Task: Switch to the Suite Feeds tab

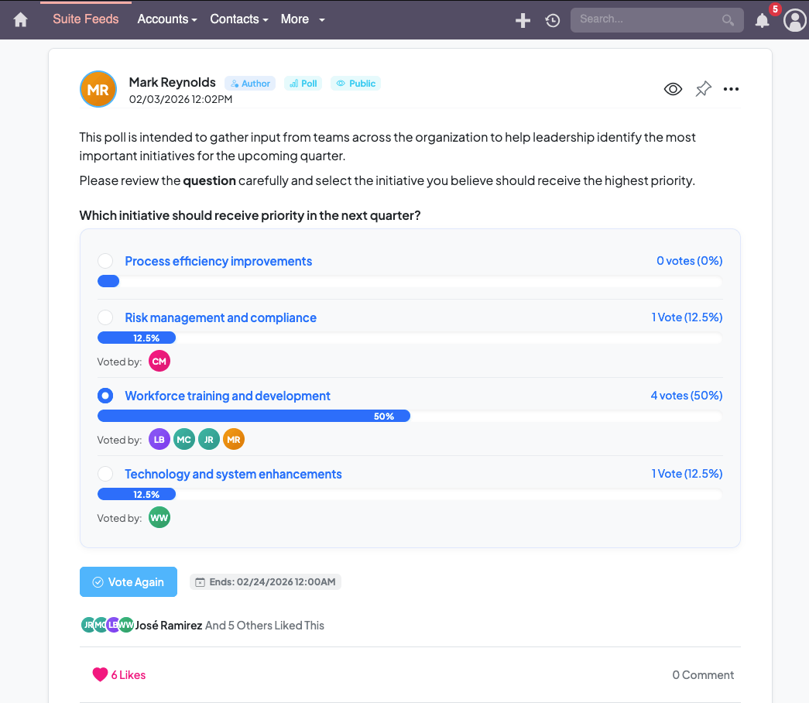Action: (x=85, y=19)
